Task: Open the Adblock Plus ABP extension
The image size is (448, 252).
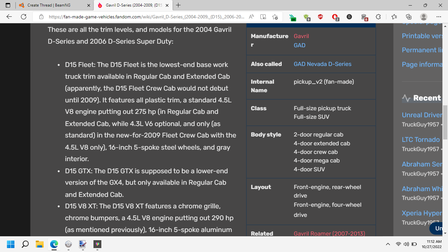Action: (x=320, y=17)
